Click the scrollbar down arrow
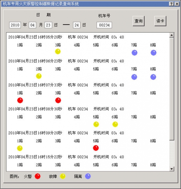This screenshot has width=181, height=189. (x=172, y=169)
